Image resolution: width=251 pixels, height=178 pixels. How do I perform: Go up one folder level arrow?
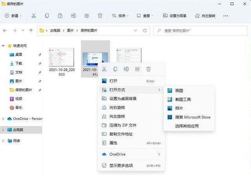tap(31, 30)
